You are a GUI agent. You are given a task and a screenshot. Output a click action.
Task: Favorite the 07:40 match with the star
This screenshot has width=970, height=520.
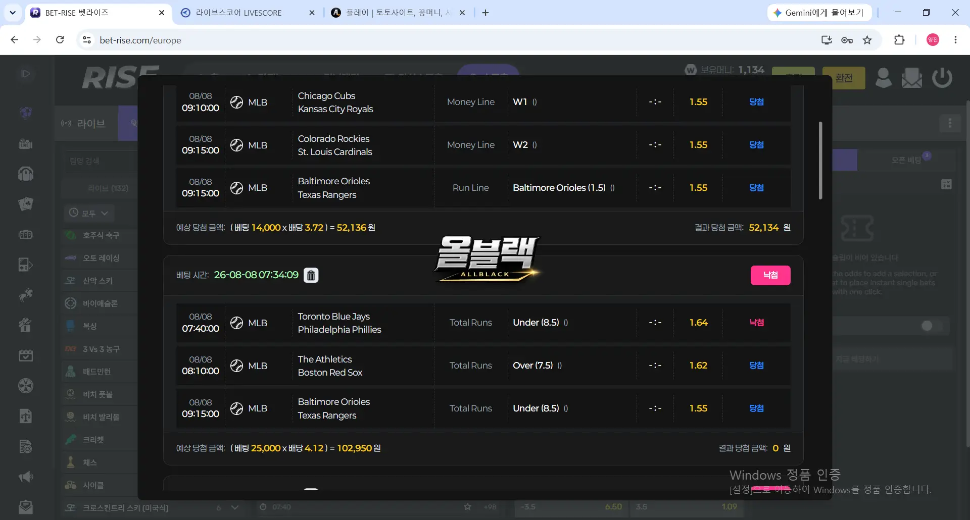(x=467, y=506)
